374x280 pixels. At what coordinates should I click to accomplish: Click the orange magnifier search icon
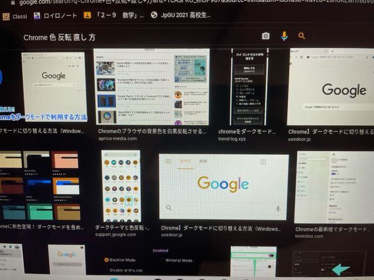[302, 37]
